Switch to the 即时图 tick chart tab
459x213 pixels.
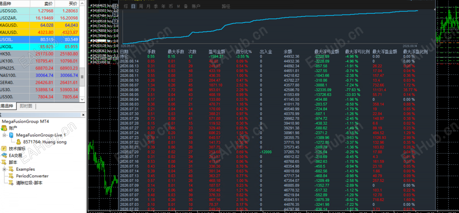click(26, 106)
